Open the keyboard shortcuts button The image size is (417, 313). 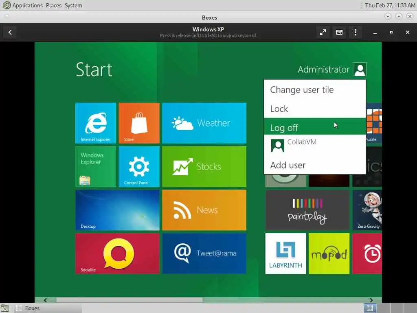tap(339, 32)
